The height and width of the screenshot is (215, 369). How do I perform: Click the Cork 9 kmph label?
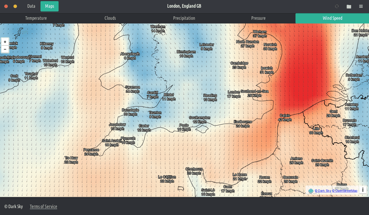14,78
